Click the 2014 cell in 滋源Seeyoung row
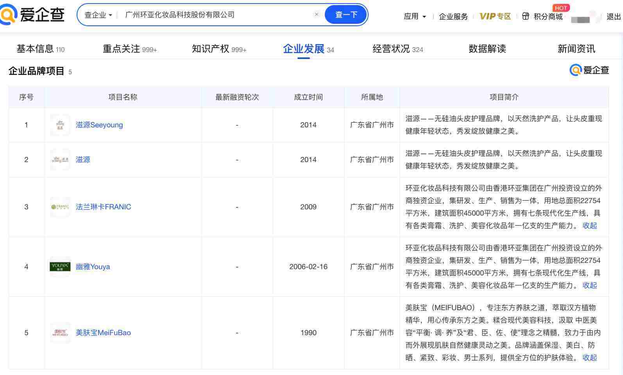This screenshot has width=623, height=375. 308,125
